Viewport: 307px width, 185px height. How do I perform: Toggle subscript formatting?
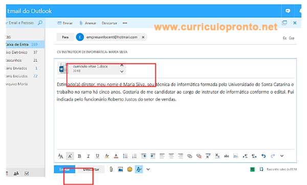[217, 156]
